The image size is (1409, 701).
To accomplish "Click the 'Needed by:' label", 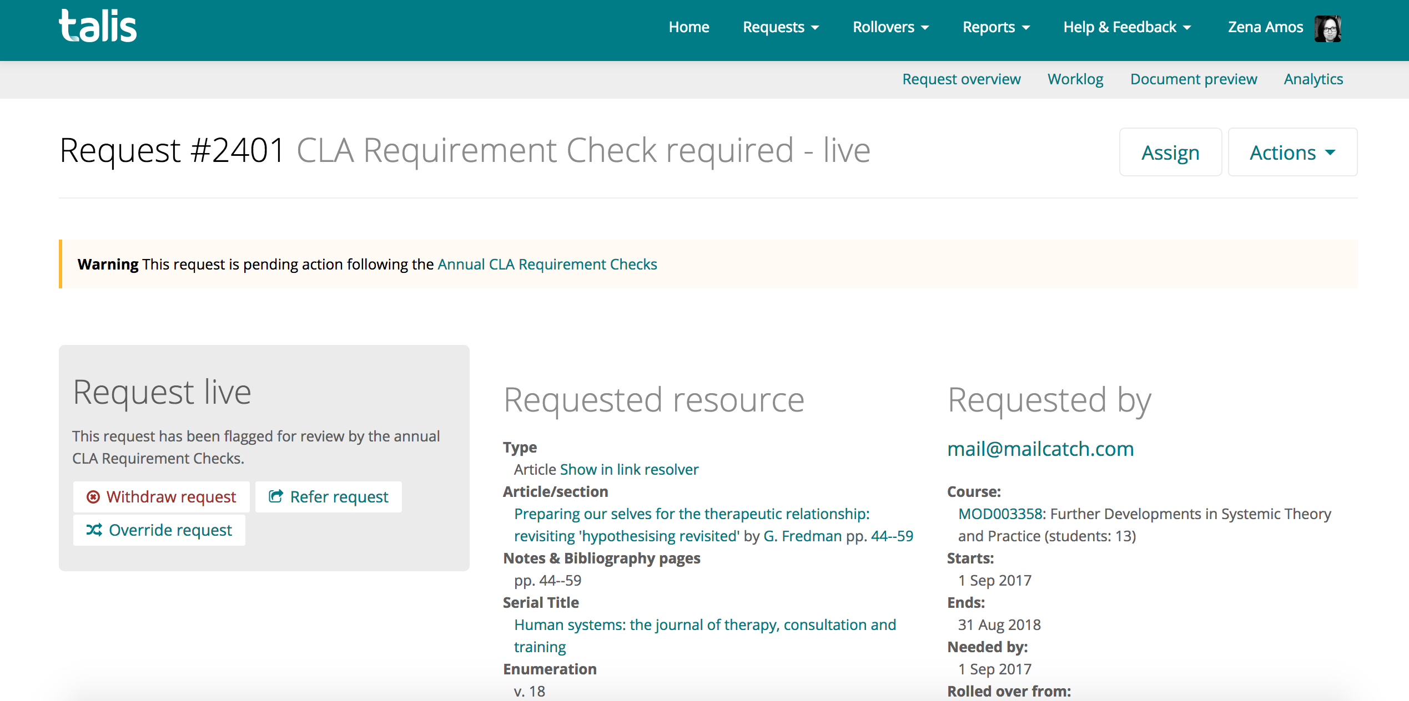I will click(x=988, y=647).
